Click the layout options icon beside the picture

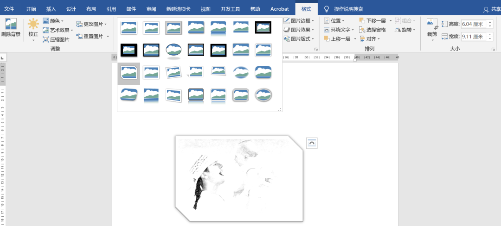tap(312, 143)
